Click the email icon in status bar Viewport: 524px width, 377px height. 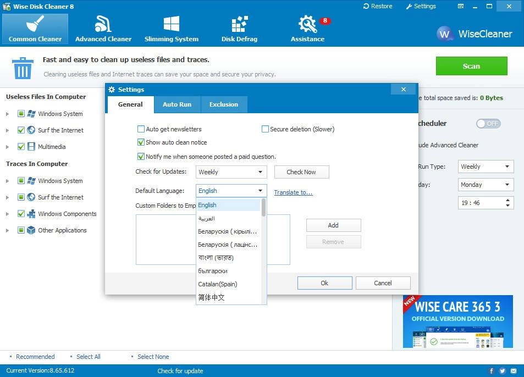click(514, 370)
